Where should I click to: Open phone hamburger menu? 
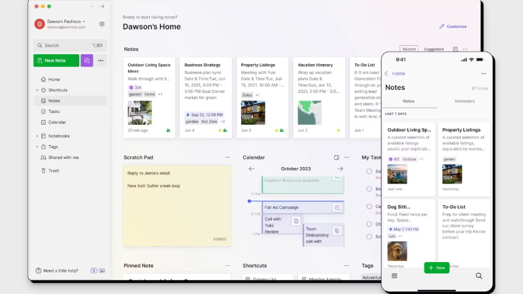pos(394,276)
